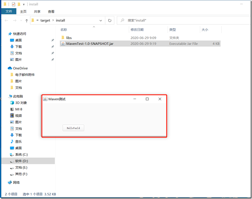Viewport: 252px width, 199px height.
Task: Sort by 大小 column header
Action: [x=205, y=30]
